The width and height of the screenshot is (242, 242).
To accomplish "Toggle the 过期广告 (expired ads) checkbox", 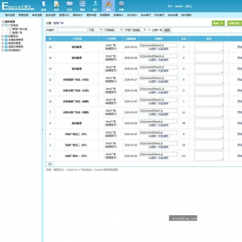I will point(150,29).
